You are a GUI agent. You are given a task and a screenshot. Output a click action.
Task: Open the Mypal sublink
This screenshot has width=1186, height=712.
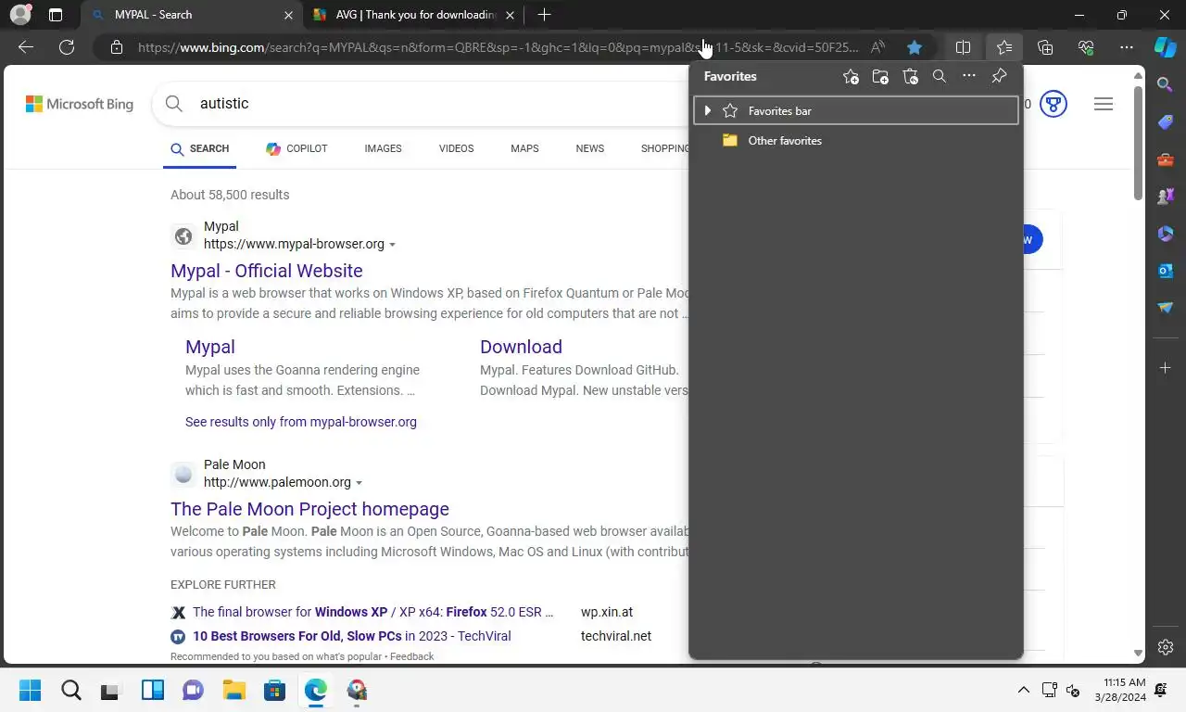(x=210, y=347)
